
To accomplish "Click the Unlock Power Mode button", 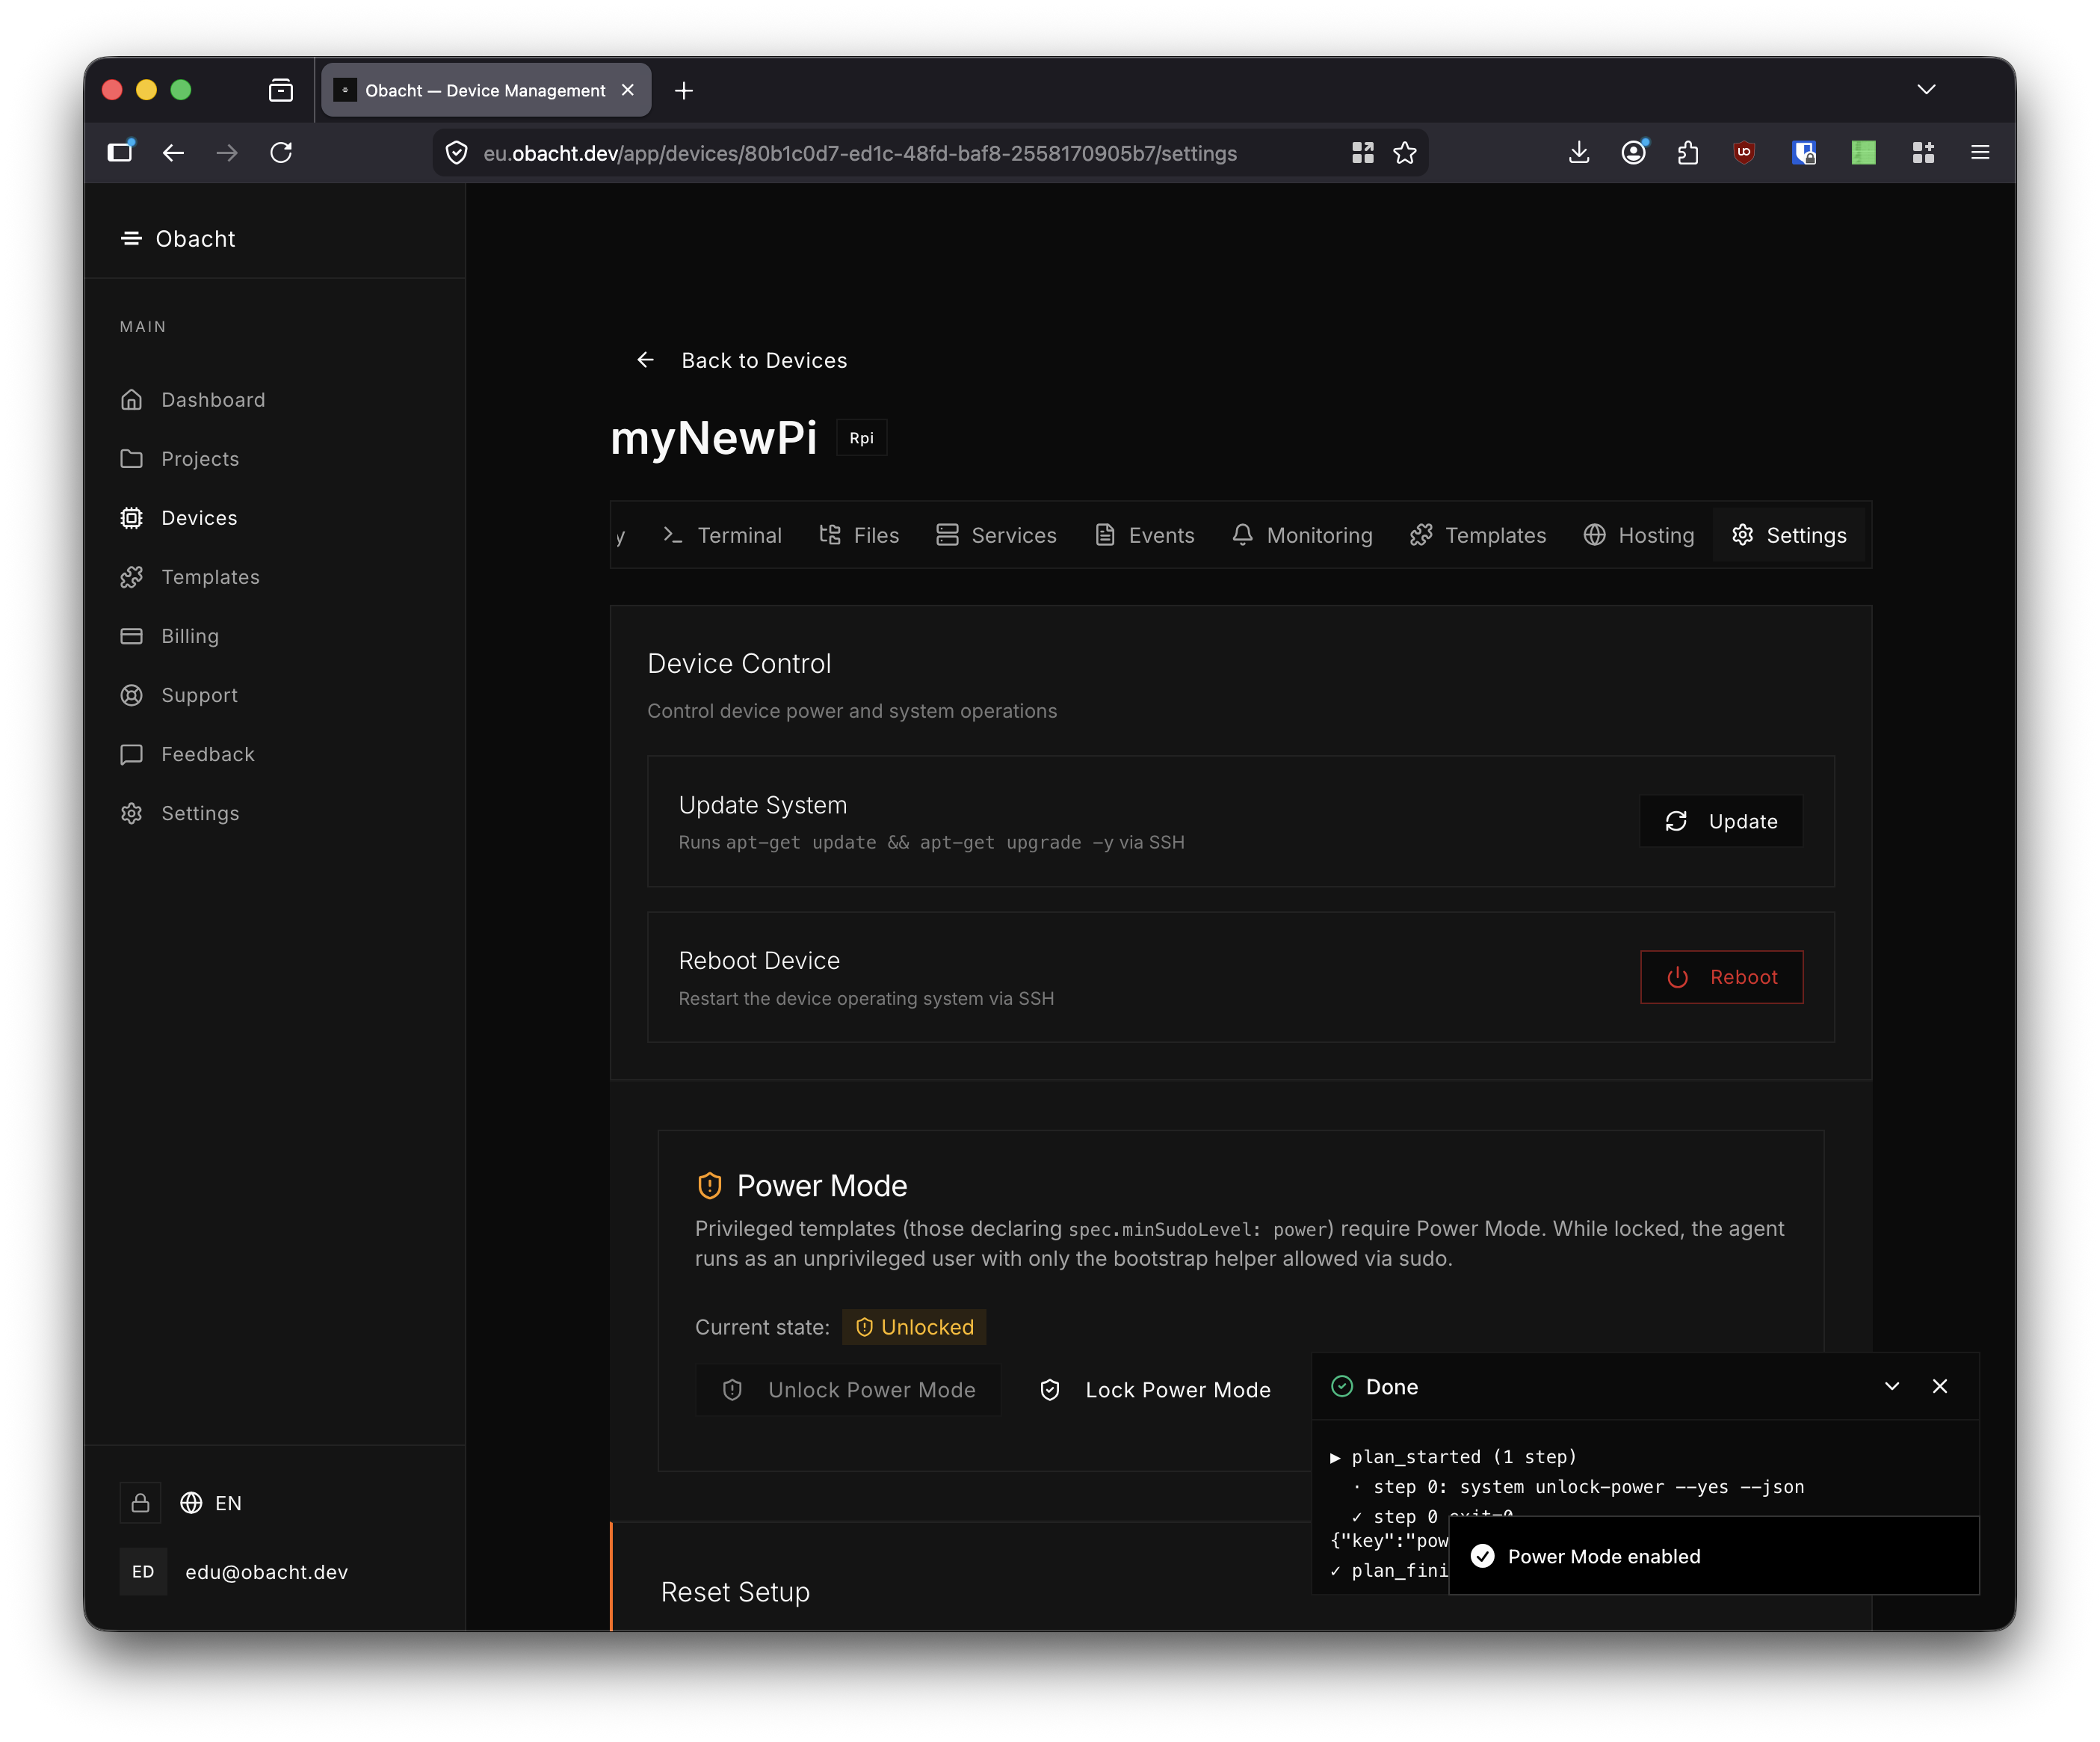I will pos(848,1390).
